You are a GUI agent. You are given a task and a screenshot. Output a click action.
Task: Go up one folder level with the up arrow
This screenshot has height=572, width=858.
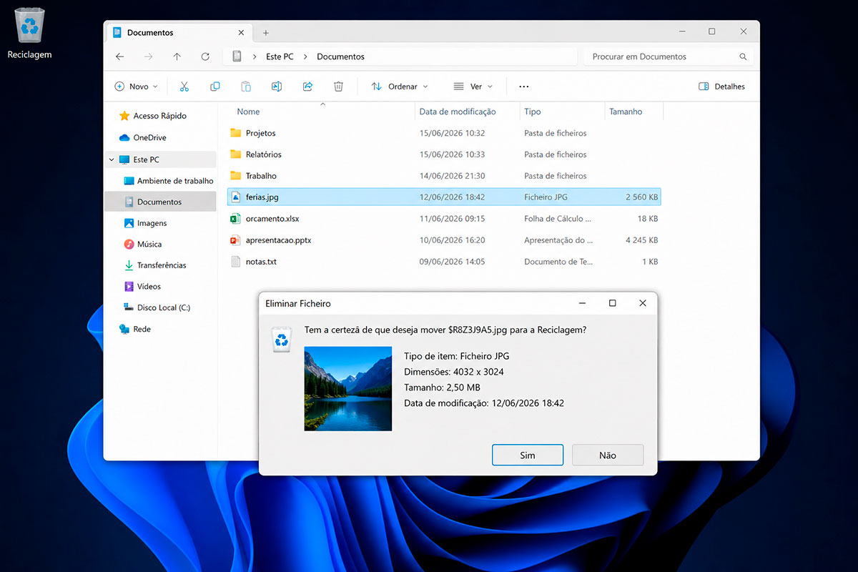click(x=177, y=56)
